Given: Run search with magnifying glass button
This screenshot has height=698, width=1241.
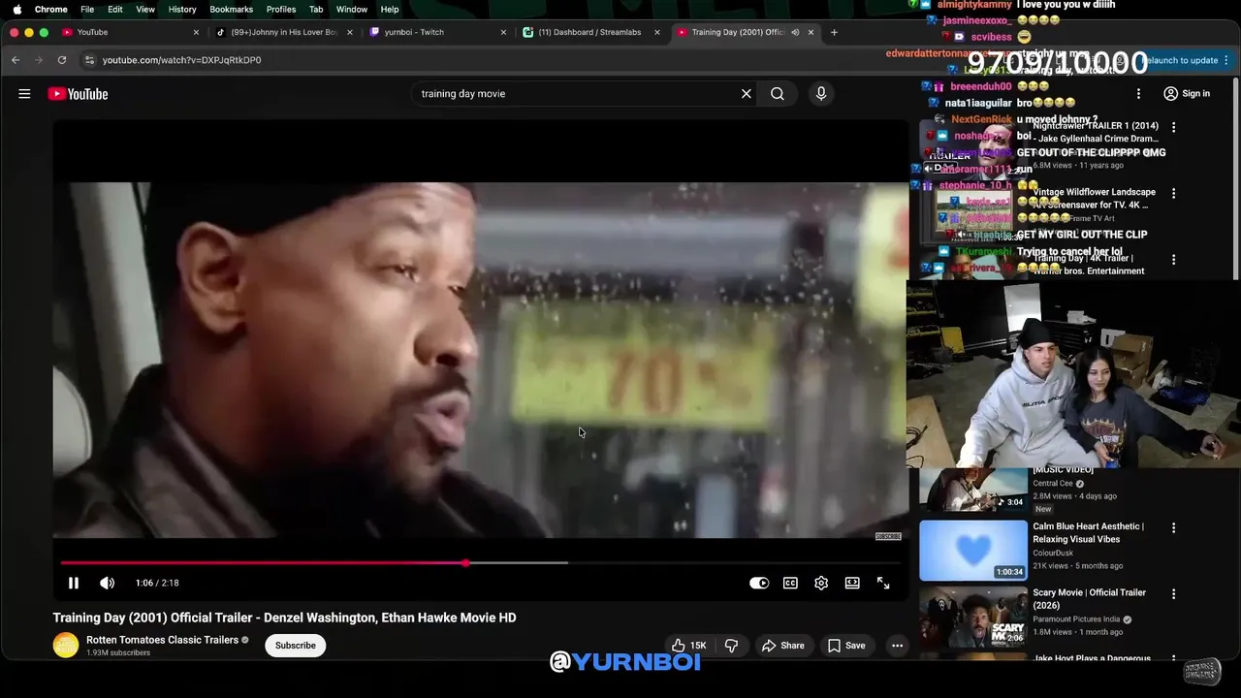Looking at the screenshot, I should coord(778,94).
